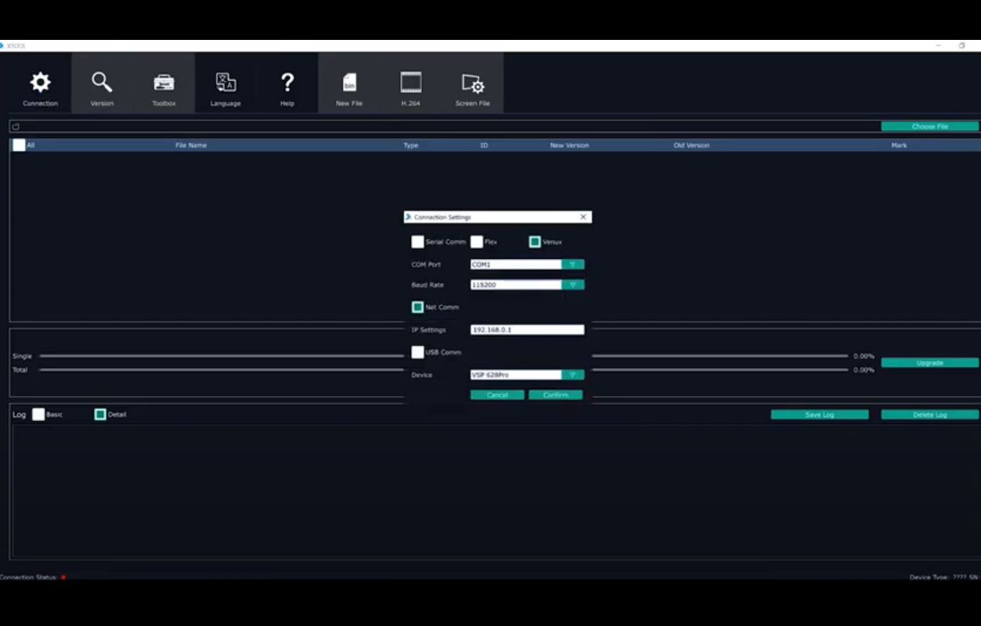Click the IP Settings address field
This screenshot has width=981, height=626.
527,330
